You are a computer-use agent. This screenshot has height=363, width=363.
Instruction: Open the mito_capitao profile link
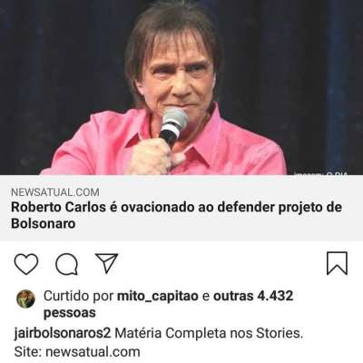[157, 296]
